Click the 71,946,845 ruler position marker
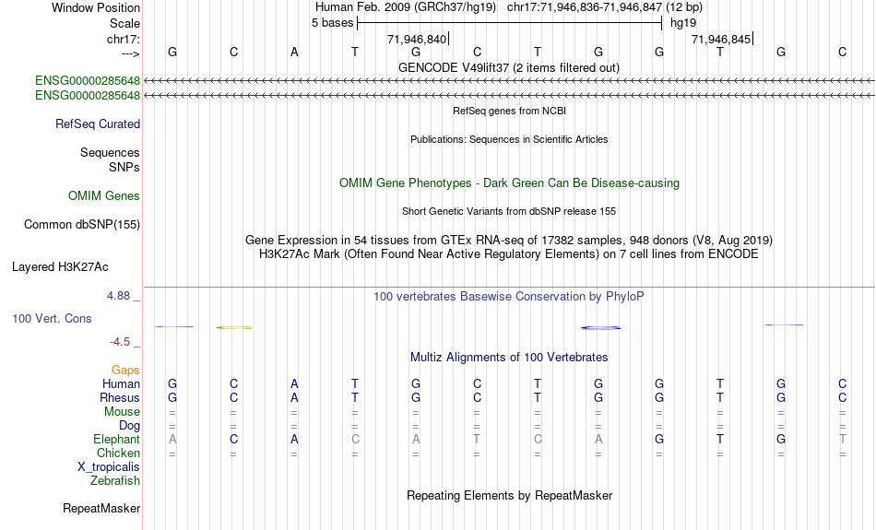 click(721, 39)
